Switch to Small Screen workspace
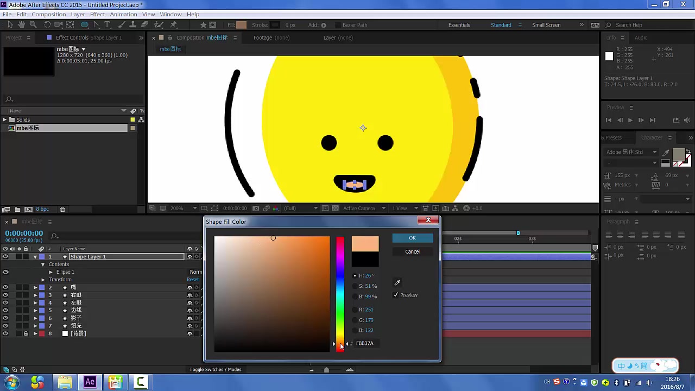The width and height of the screenshot is (695, 391). pyautogui.click(x=546, y=25)
